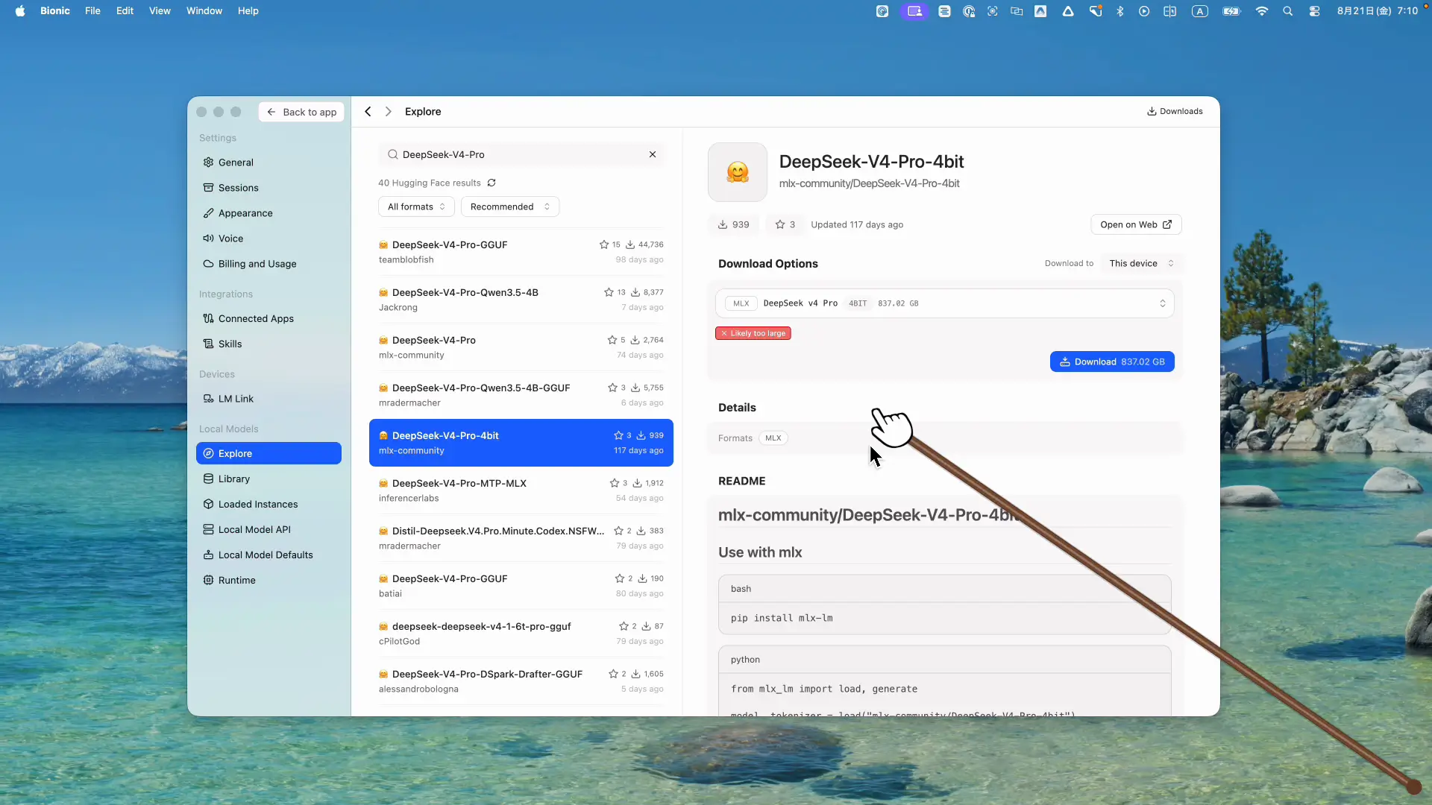Open the Window menu

(x=204, y=11)
